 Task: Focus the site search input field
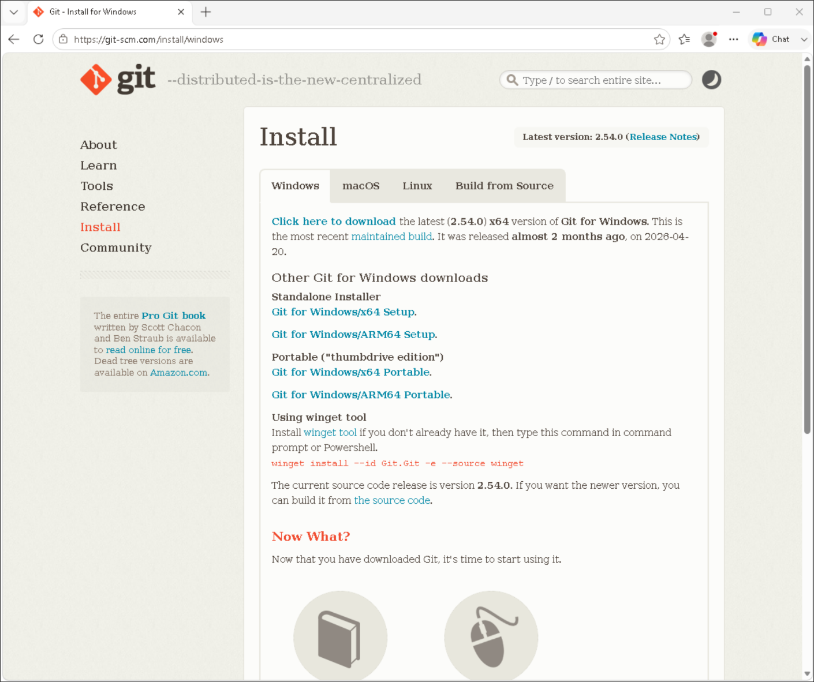point(595,80)
